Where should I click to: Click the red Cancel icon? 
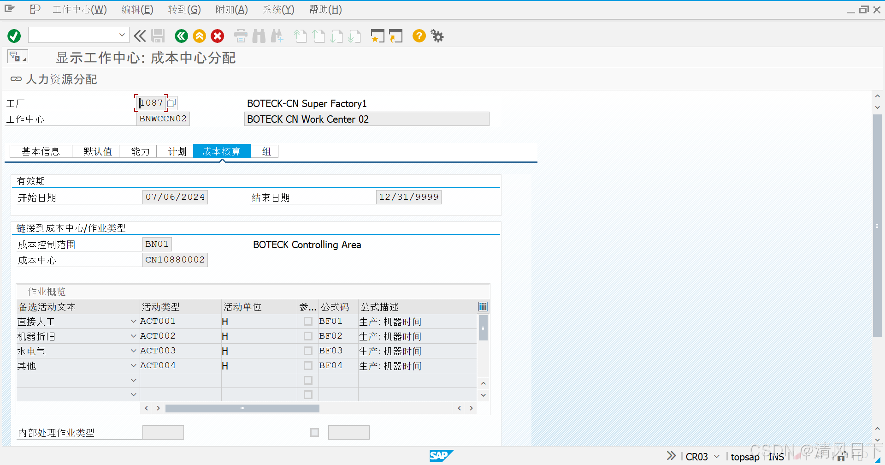point(218,36)
